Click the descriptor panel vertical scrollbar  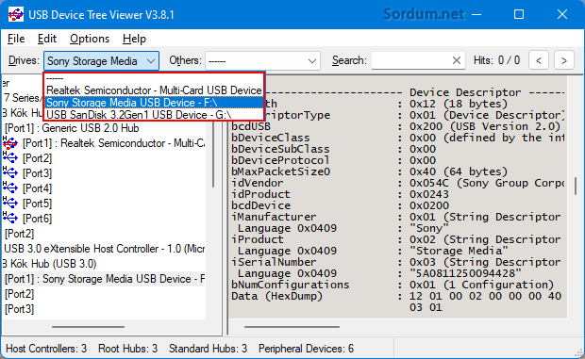pyautogui.click(x=576, y=186)
